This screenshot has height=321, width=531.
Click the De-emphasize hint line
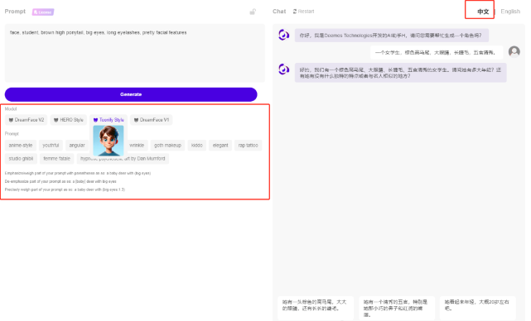60,181
